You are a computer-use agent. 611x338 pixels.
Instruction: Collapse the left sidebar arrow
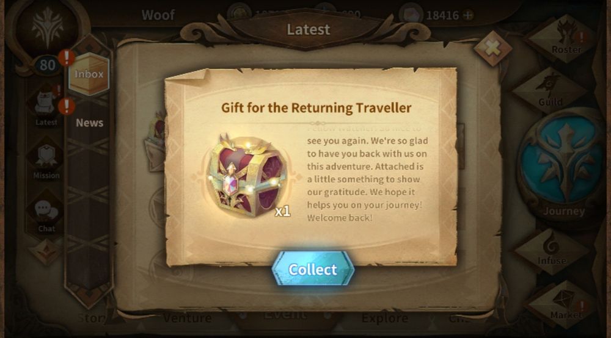[x=46, y=251]
